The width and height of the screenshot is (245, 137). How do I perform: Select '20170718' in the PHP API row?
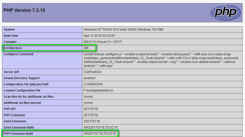pos(91,109)
